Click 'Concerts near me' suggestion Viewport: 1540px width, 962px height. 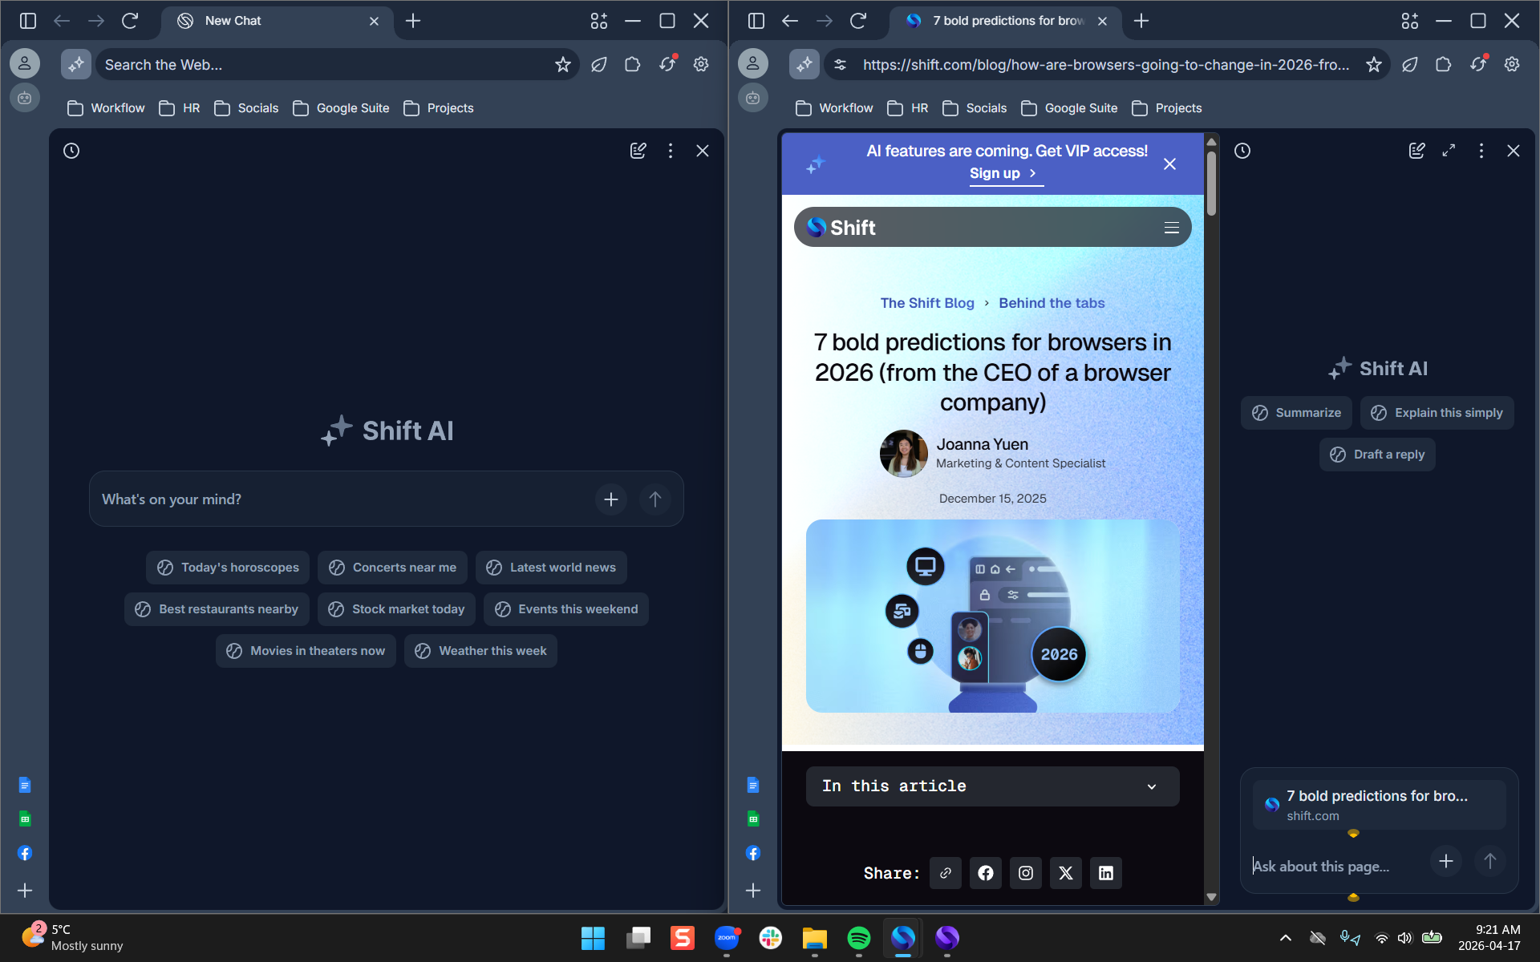click(x=393, y=568)
